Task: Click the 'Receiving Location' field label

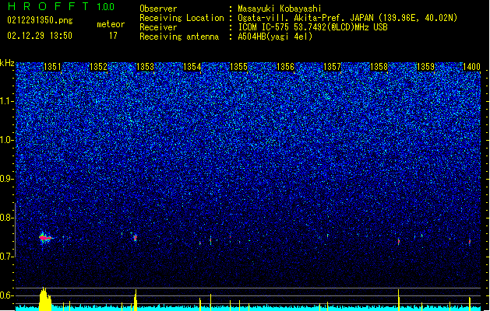Action: click(x=182, y=18)
